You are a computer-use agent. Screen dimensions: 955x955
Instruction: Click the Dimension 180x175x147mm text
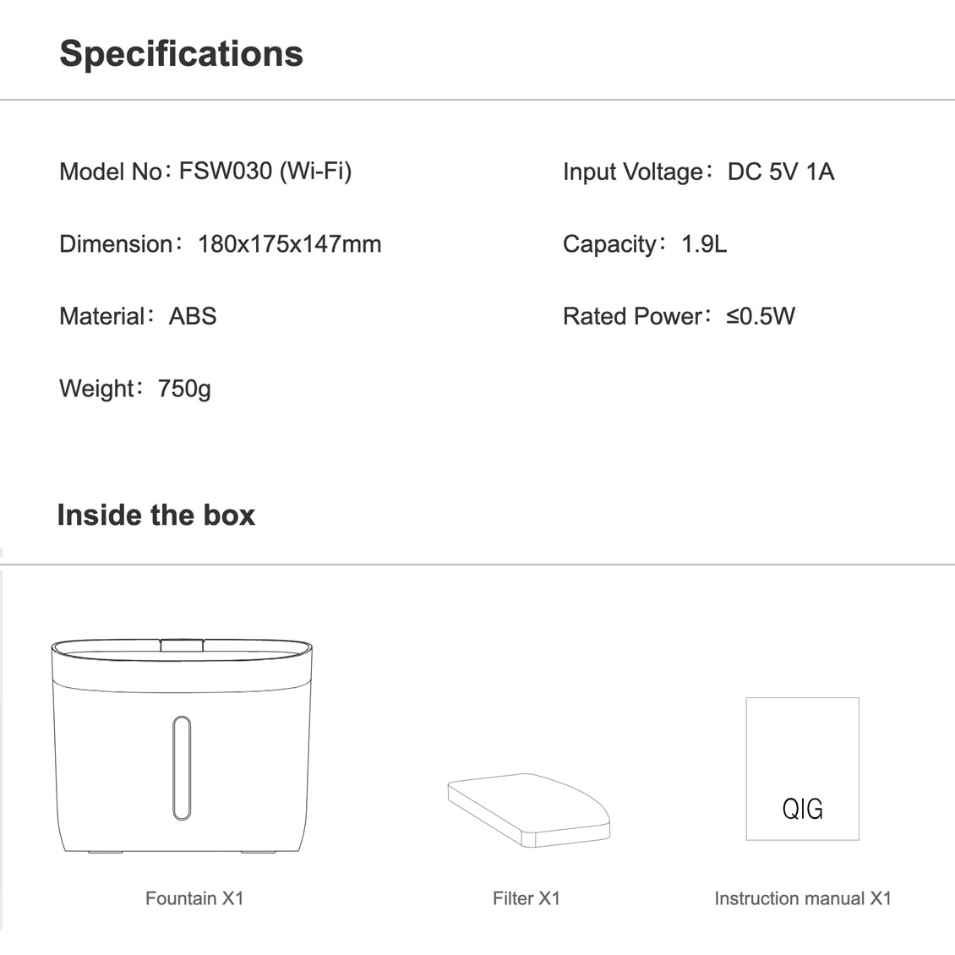[x=221, y=244]
